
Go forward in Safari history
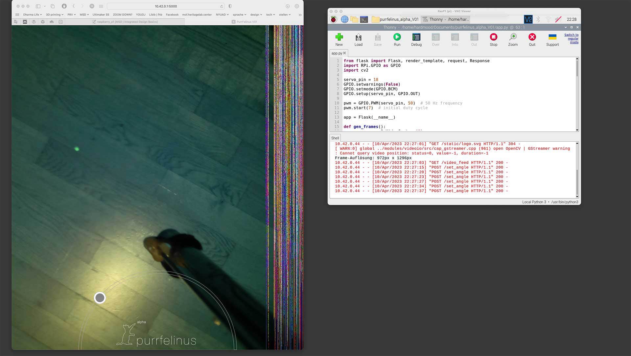82,6
